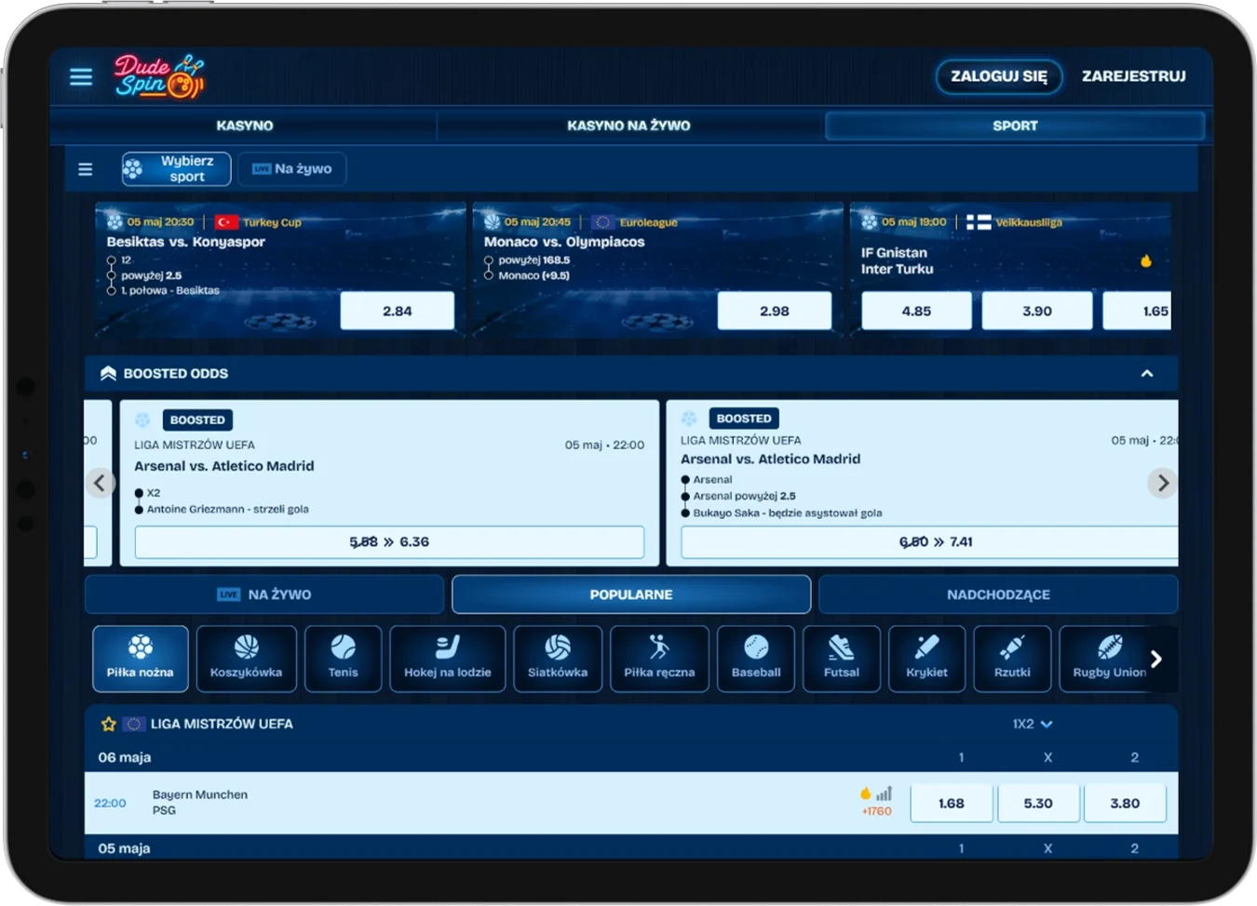Bet on PSG at 3.80
The width and height of the screenshot is (1257, 906).
point(1125,803)
